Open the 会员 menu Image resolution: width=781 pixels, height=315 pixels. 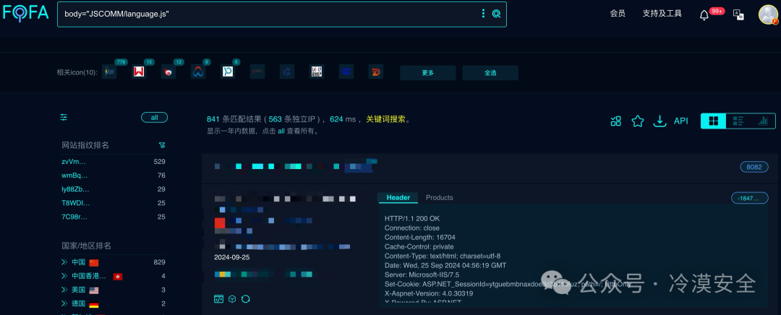click(618, 14)
